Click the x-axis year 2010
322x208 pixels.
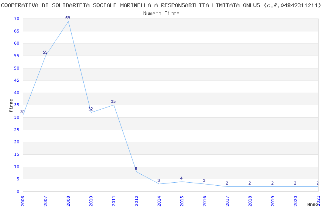pyautogui.click(x=91, y=201)
